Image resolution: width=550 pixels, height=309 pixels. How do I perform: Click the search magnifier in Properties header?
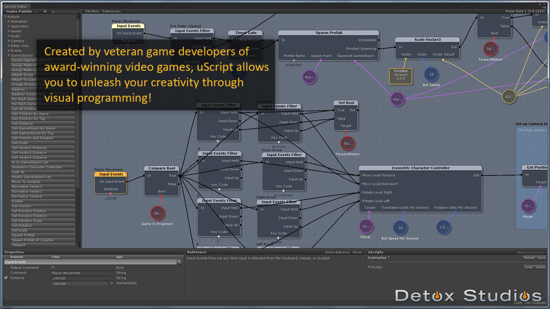pos(179,262)
